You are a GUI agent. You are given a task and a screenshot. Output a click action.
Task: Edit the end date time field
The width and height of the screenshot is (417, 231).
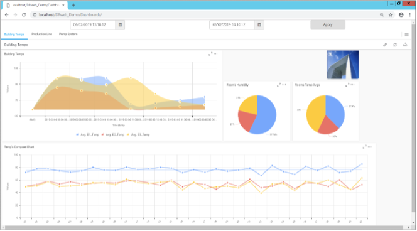[x=232, y=24]
